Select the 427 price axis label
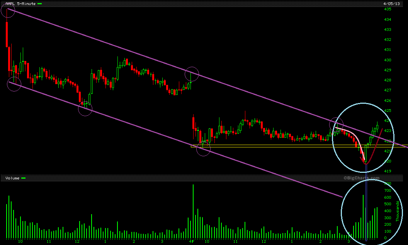Screen dimensions: 408x245 pyautogui.click(x=388, y=90)
